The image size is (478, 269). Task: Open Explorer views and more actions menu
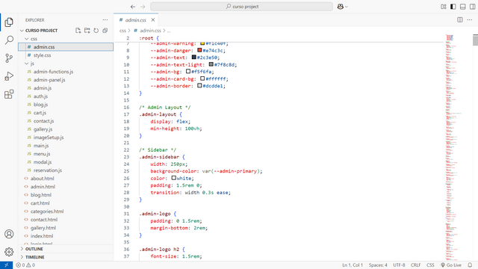[x=105, y=20]
